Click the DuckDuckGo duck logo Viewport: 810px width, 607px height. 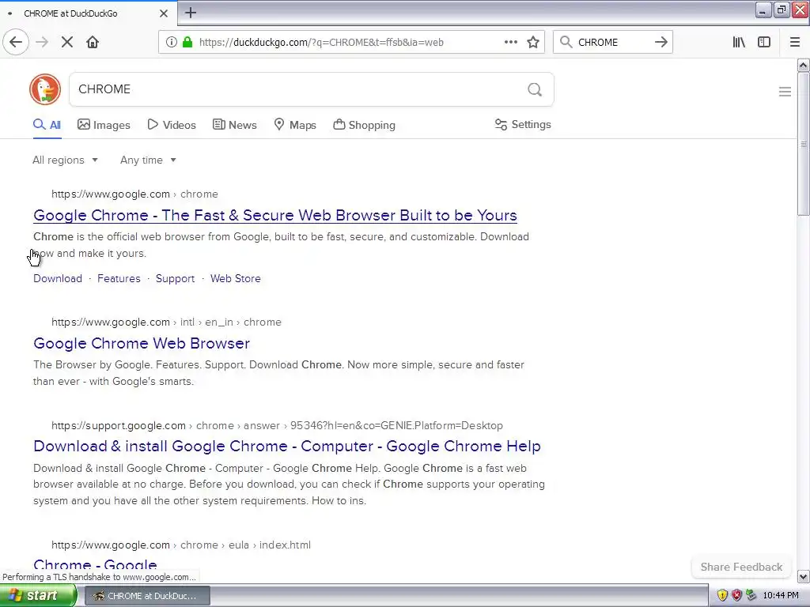tap(45, 89)
